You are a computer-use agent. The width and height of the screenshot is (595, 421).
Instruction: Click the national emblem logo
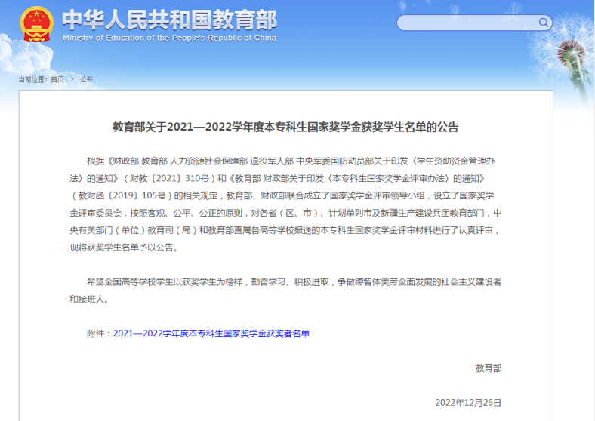coord(36,24)
